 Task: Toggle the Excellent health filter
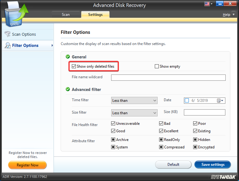click(x=161, y=131)
